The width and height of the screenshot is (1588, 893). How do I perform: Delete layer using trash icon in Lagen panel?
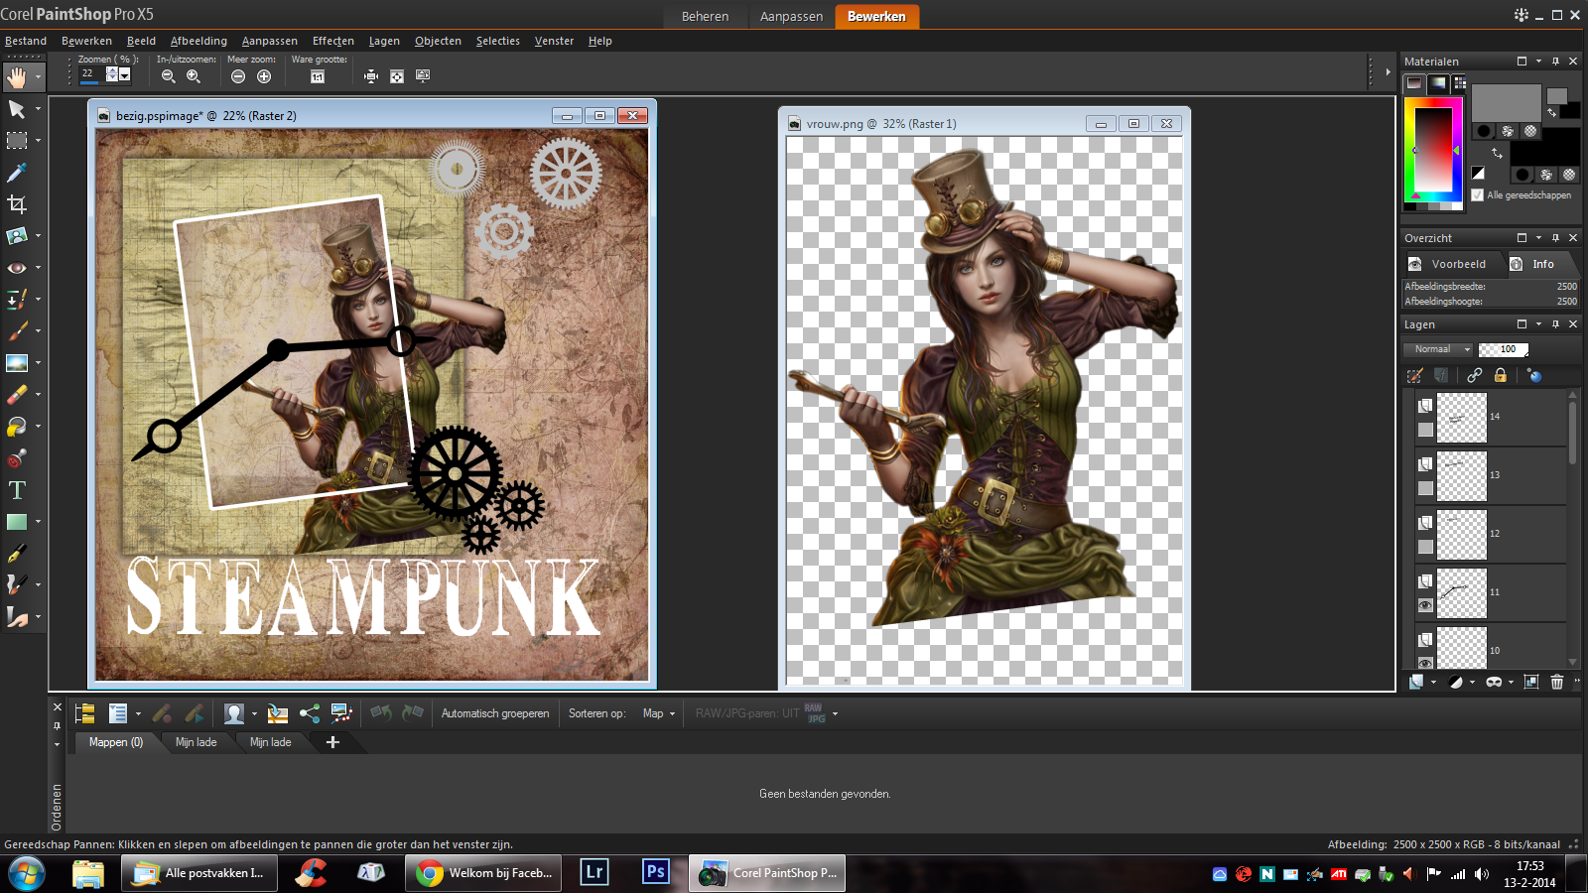point(1556,682)
